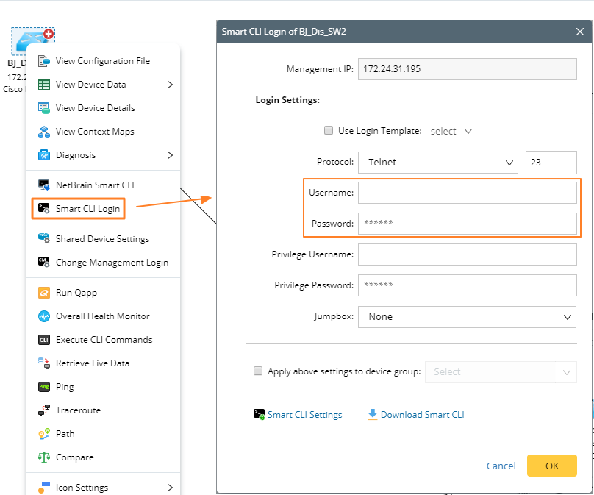Check Apply above settings to device group
The image size is (594, 495).
(x=258, y=371)
